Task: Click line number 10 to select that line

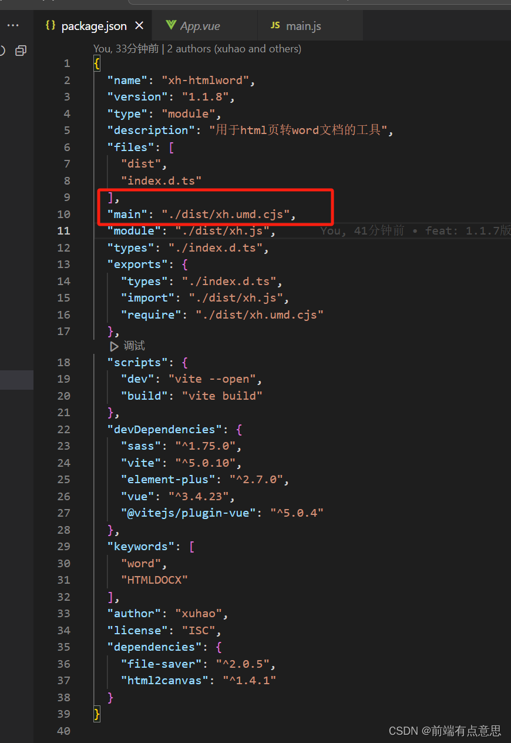Action: 63,214
